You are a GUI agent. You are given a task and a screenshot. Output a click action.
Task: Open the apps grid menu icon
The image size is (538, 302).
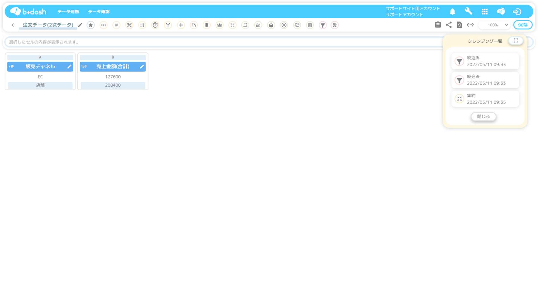(x=485, y=12)
